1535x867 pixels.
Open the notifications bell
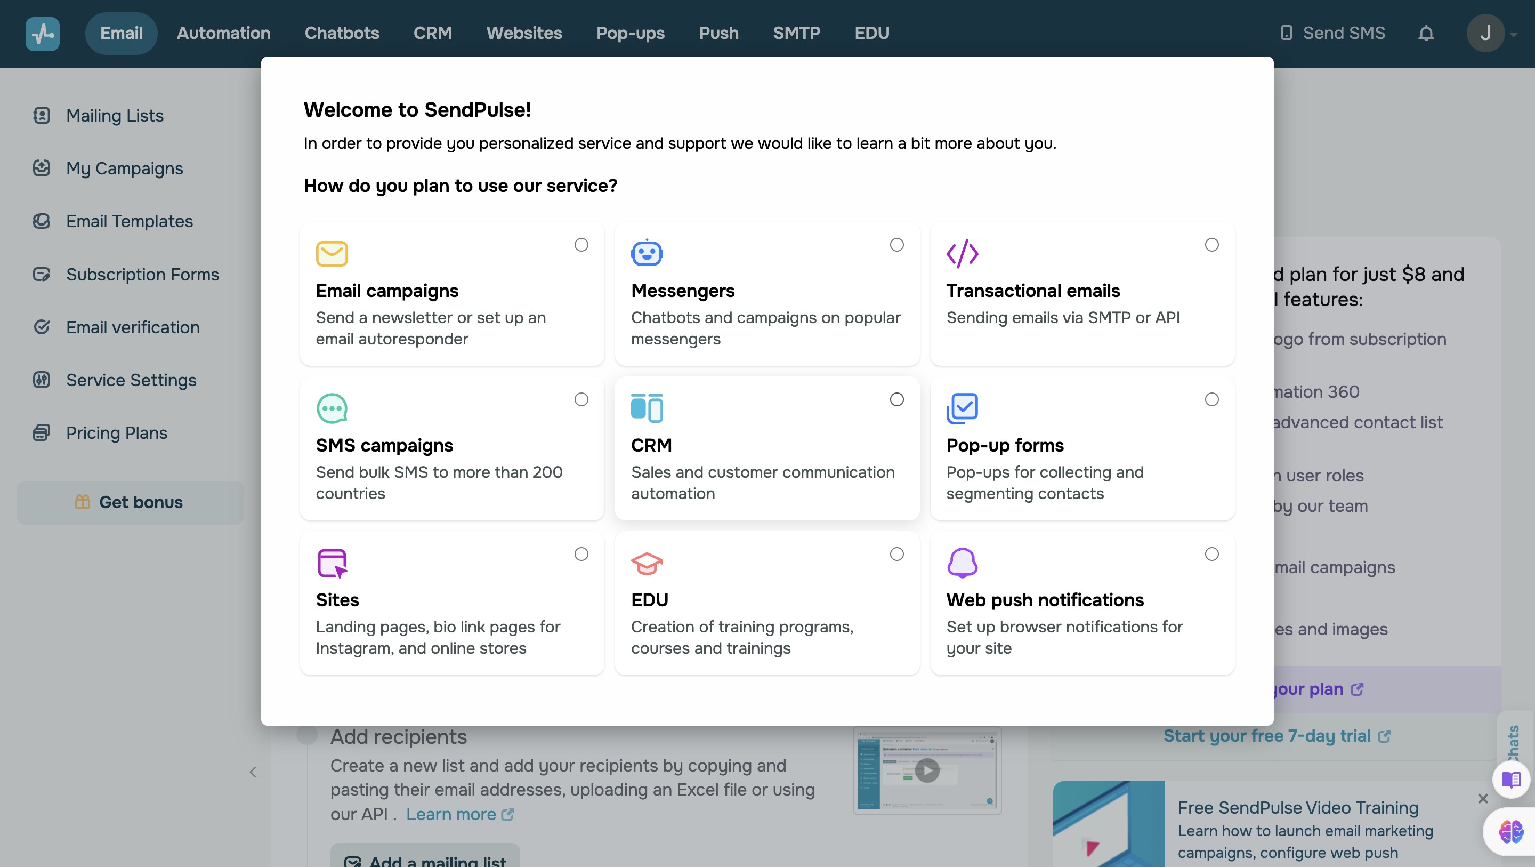coord(1425,34)
